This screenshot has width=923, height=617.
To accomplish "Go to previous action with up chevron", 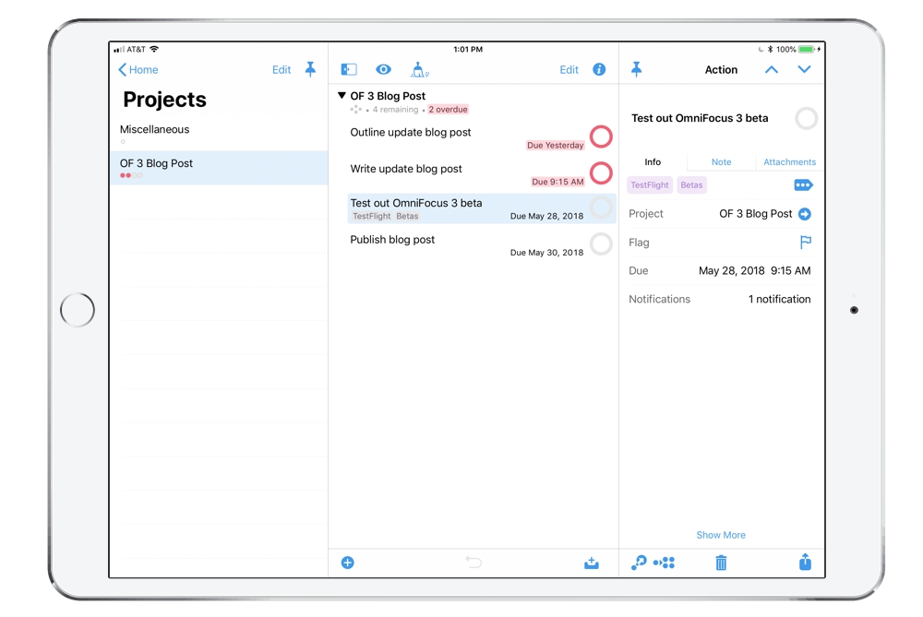I will point(771,69).
